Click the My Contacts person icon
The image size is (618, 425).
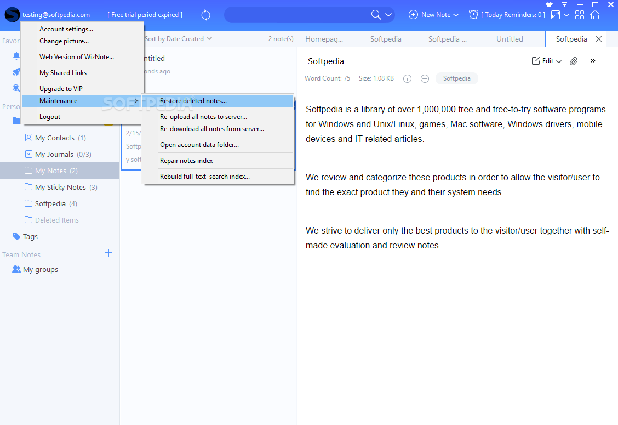[x=28, y=138]
